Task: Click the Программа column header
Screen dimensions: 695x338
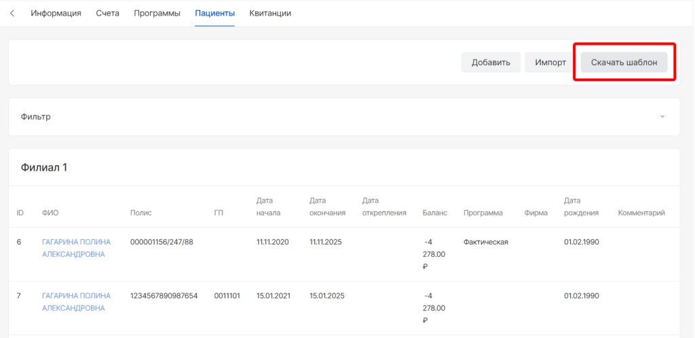Action: (x=483, y=213)
